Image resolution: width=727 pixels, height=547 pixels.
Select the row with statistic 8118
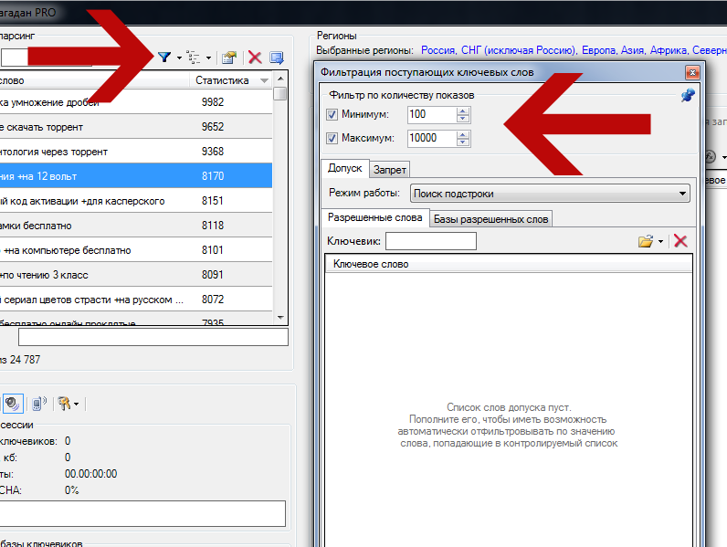[136, 226]
